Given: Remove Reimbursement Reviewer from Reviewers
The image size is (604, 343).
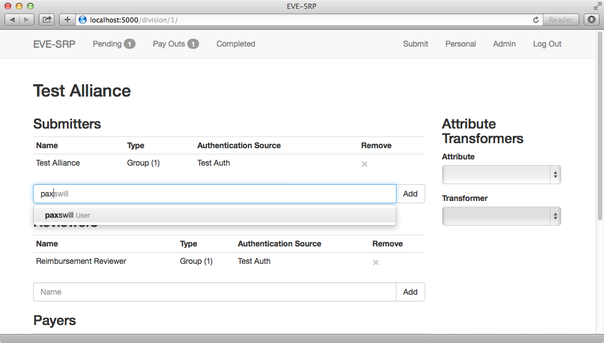Looking at the screenshot, I should click(x=376, y=262).
